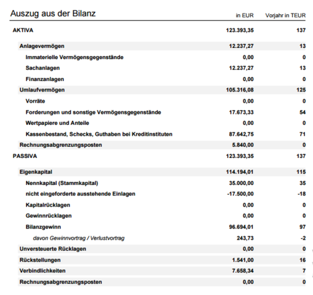Click the Finanzanlagen row label

coord(44,79)
